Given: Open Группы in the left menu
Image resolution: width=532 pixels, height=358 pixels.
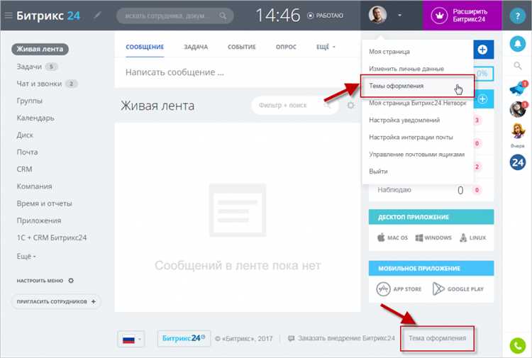Looking at the screenshot, I should (x=30, y=101).
